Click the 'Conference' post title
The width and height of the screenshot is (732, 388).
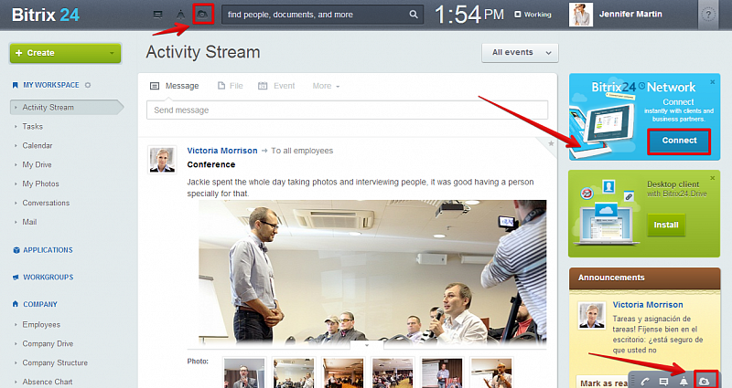click(x=211, y=164)
